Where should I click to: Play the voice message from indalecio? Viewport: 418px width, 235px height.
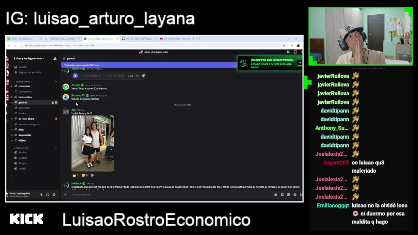[x=75, y=76]
